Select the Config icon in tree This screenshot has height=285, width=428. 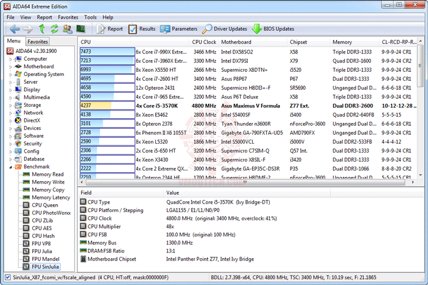click(18, 151)
